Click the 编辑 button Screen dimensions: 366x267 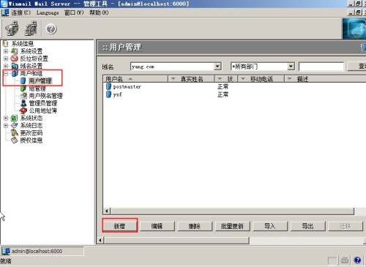[x=157, y=226]
